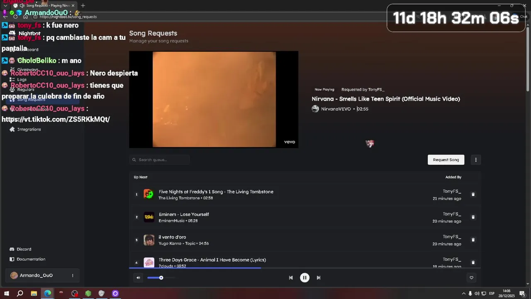The width and height of the screenshot is (531, 299).
Task: Click the taskbar volume icon
Action: click(x=477, y=294)
